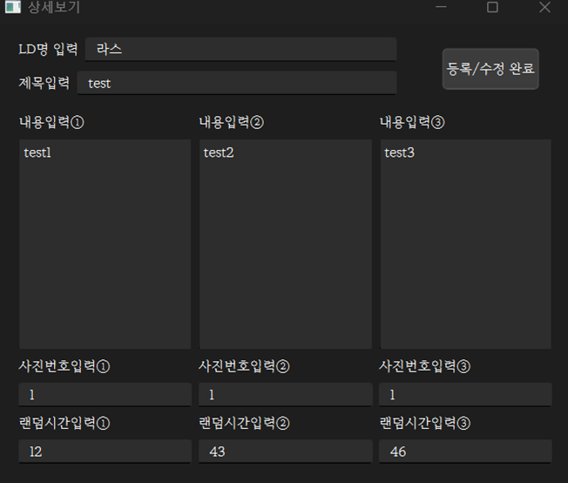568x483 pixels.
Task: Focus the LD명 입력 field containing 라스
Action: pos(240,50)
